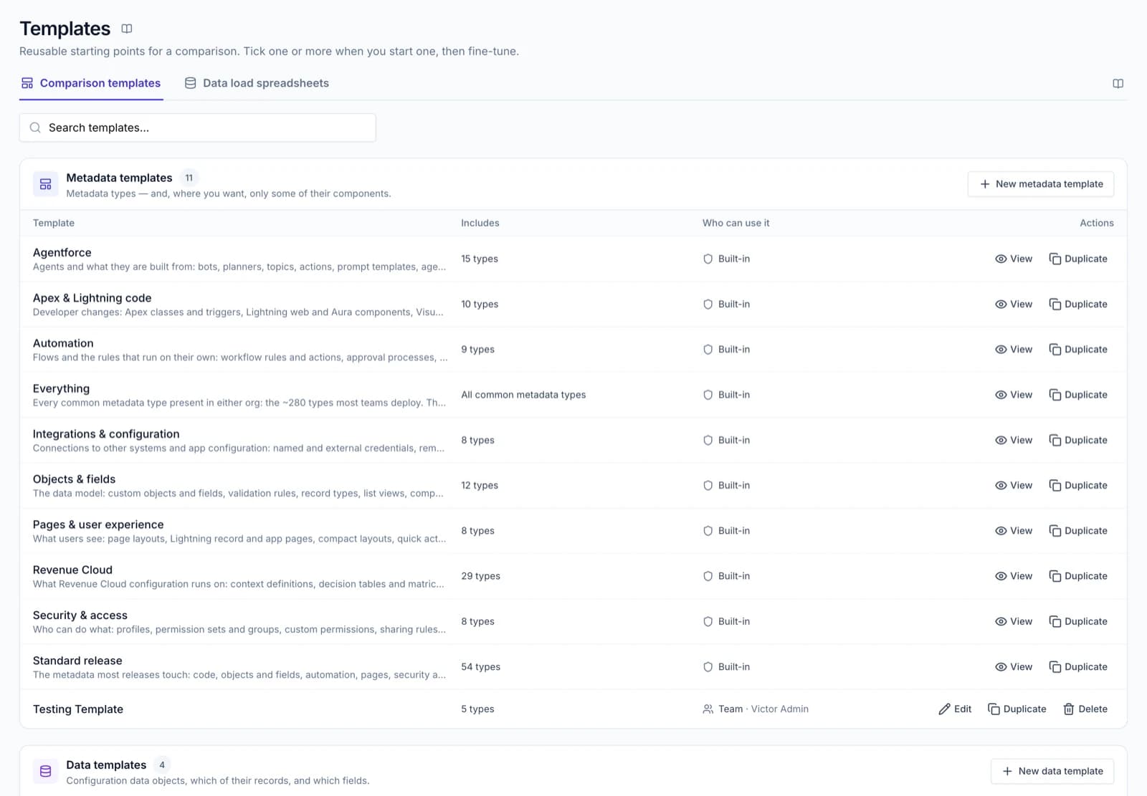Open the book icon beside the Templates title
The width and height of the screenshot is (1147, 796).
(127, 29)
